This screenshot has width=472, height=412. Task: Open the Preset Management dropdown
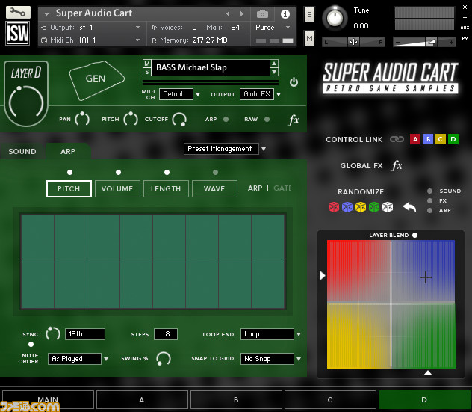pos(225,149)
